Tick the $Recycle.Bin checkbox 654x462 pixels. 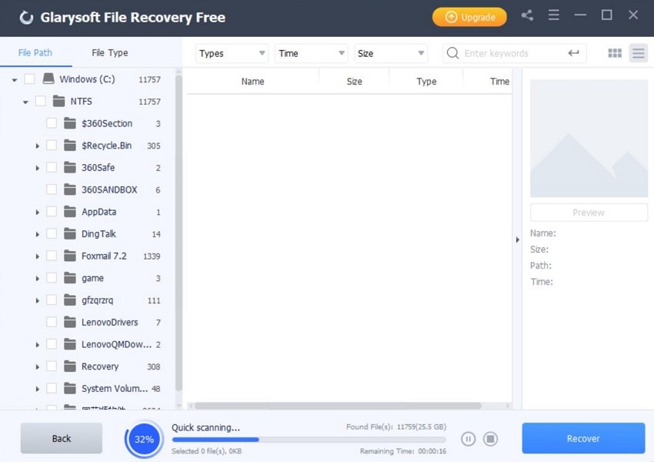pyautogui.click(x=52, y=146)
